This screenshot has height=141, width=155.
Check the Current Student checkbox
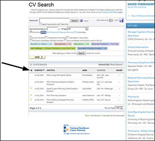click(x=31, y=37)
